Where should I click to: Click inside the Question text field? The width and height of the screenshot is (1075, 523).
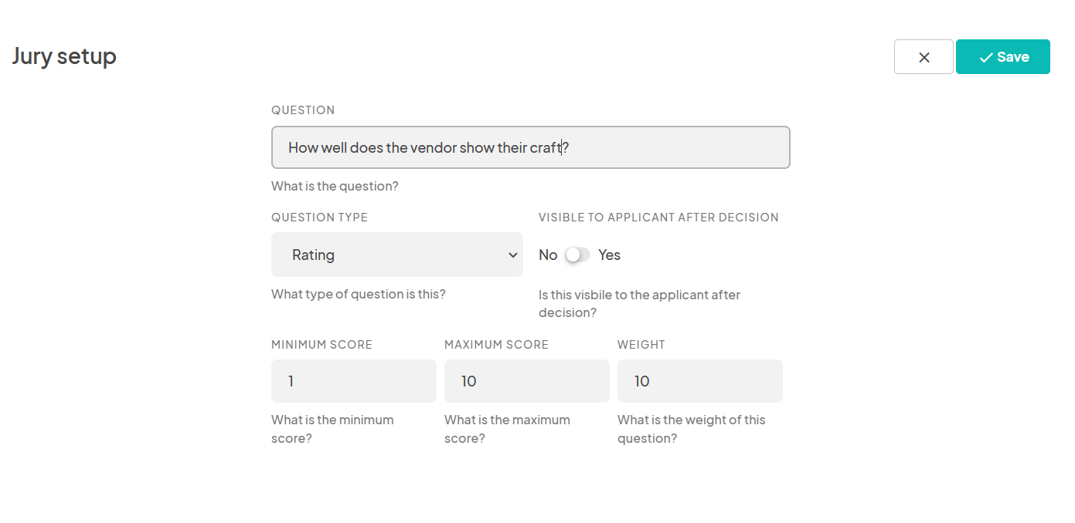[x=530, y=147]
